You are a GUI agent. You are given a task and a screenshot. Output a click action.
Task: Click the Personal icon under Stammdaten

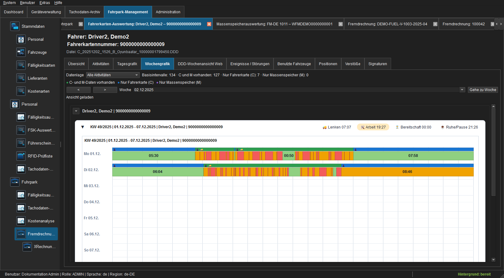coord(21,39)
